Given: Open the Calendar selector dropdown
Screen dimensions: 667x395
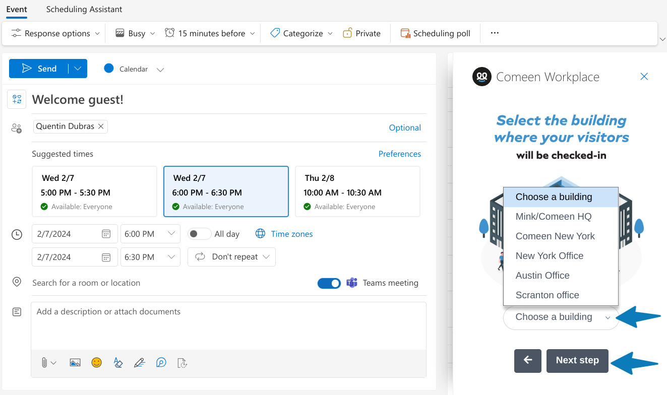Looking at the screenshot, I should (134, 69).
